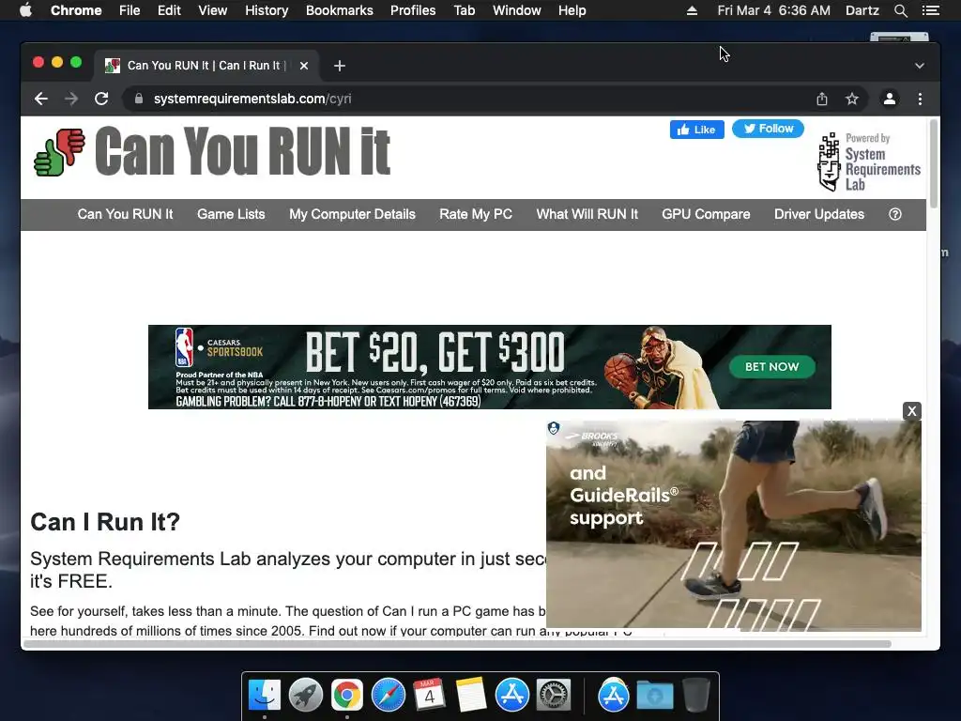Open the Window menu
Viewport: 961px width, 721px height.
click(x=517, y=10)
